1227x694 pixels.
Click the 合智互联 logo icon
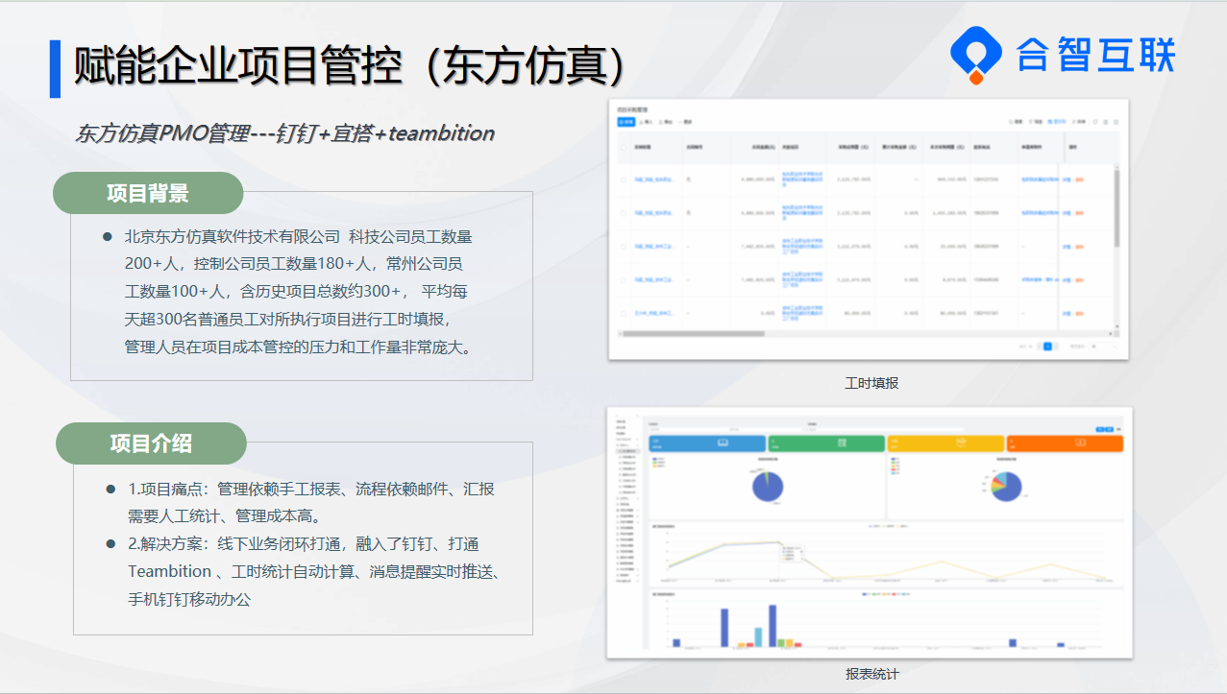coord(976,55)
